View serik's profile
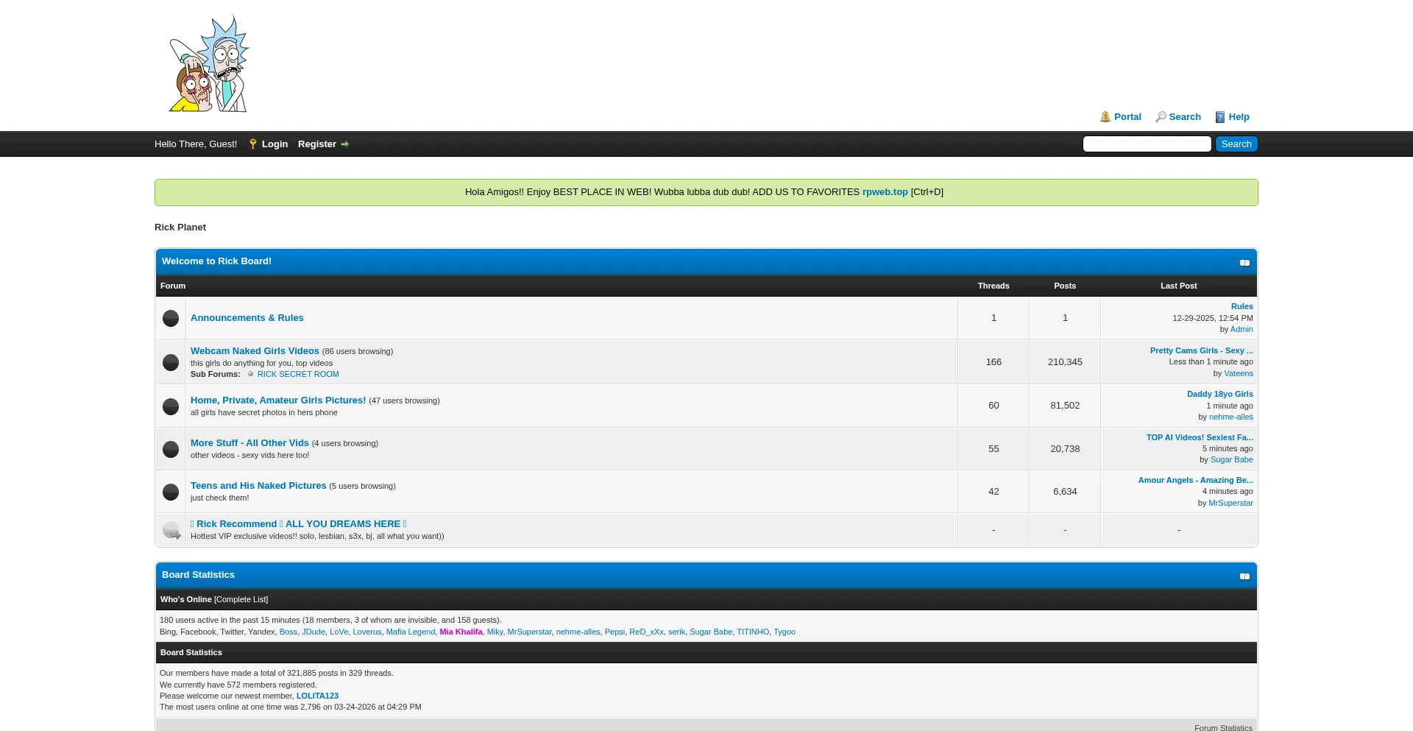 (x=676, y=632)
